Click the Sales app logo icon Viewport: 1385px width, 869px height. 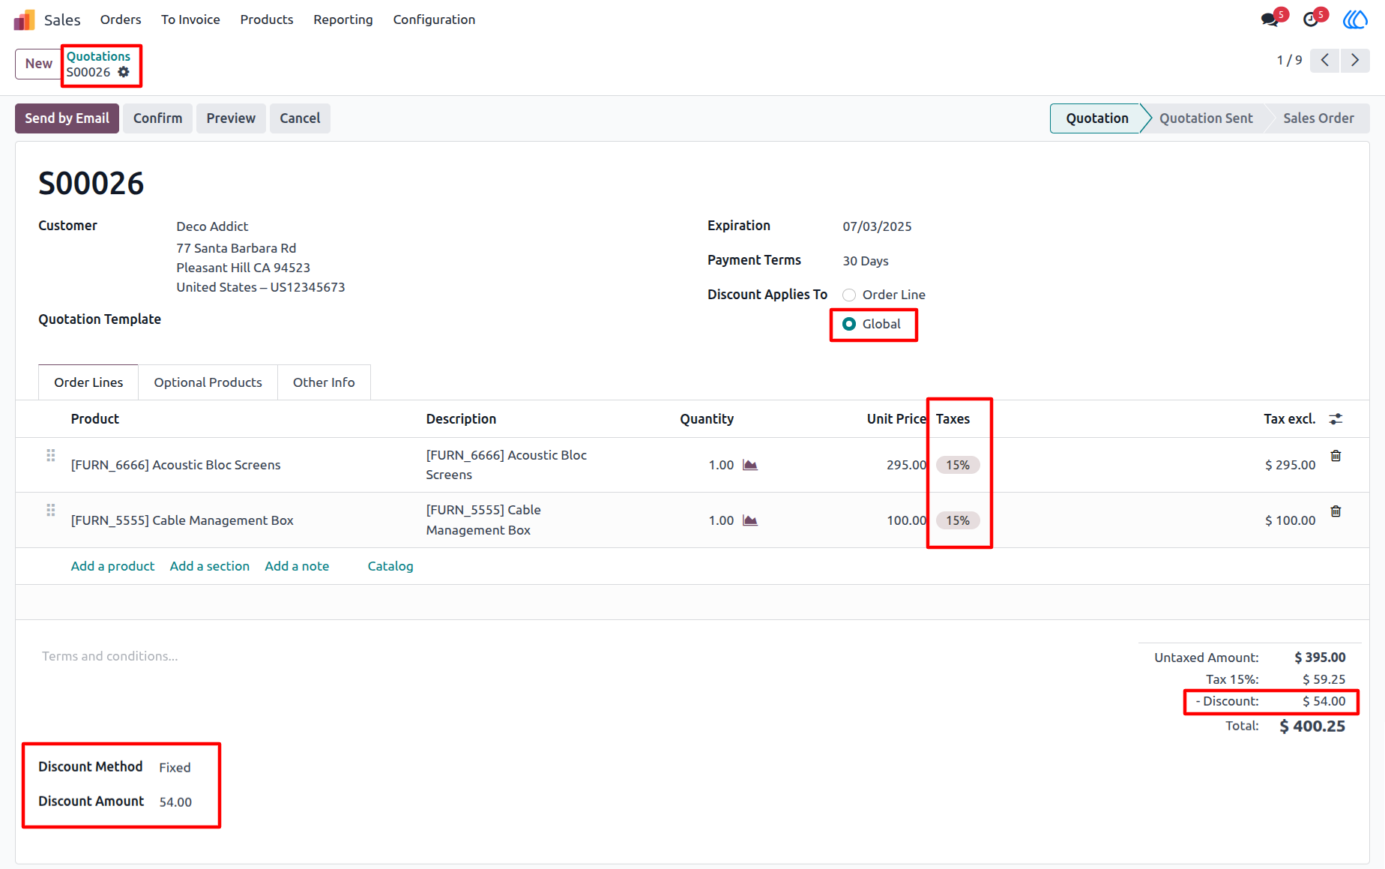pyautogui.click(x=24, y=19)
